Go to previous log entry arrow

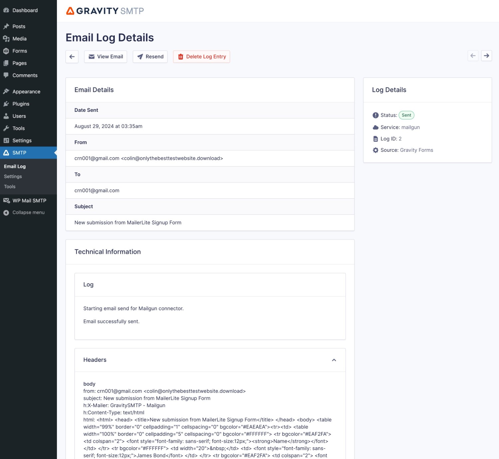(x=473, y=56)
